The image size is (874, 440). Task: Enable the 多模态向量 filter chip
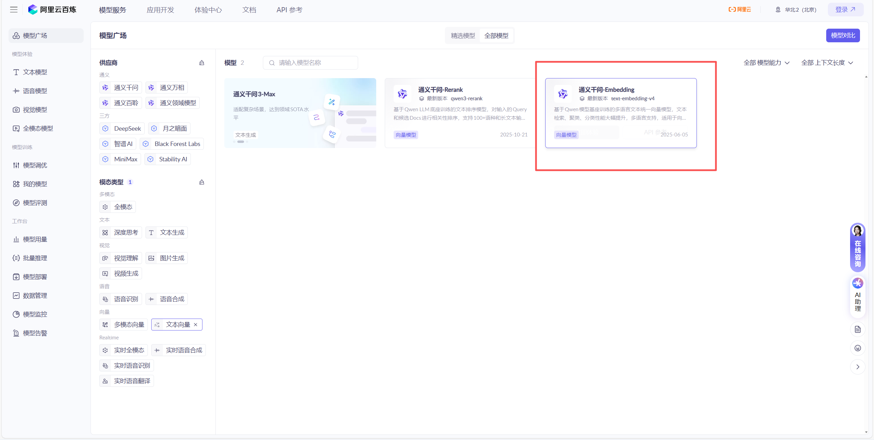click(x=124, y=325)
